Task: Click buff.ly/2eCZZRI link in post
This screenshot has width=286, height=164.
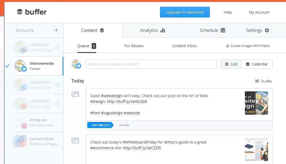Action: 142,148
